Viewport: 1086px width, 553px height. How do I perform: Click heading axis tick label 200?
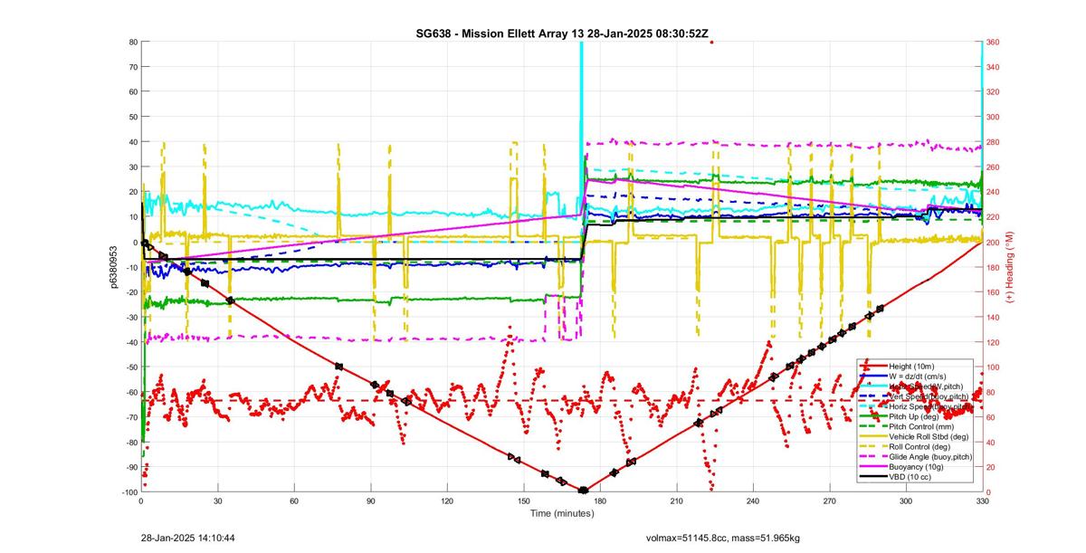[x=995, y=243]
